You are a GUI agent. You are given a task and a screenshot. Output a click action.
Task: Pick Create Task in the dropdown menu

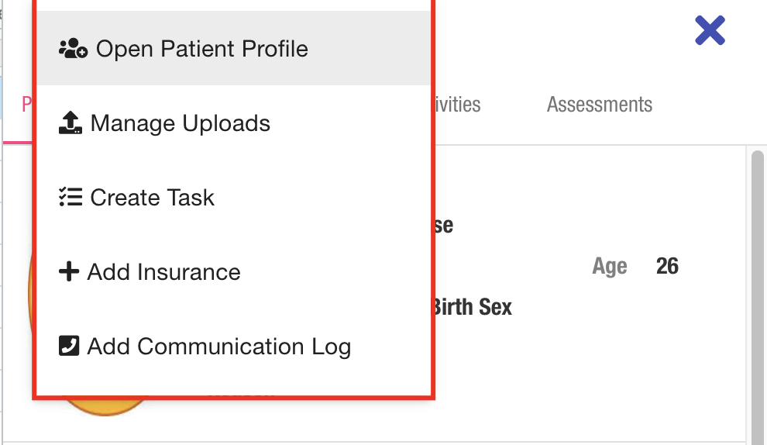[x=152, y=198]
